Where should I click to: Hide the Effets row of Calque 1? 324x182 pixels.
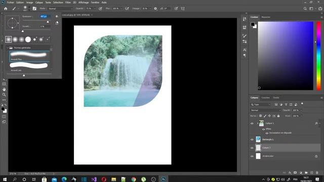(263, 129)
